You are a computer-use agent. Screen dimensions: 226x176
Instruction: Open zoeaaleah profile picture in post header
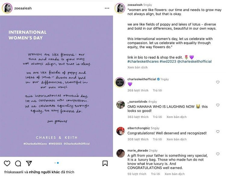(7, 8)
